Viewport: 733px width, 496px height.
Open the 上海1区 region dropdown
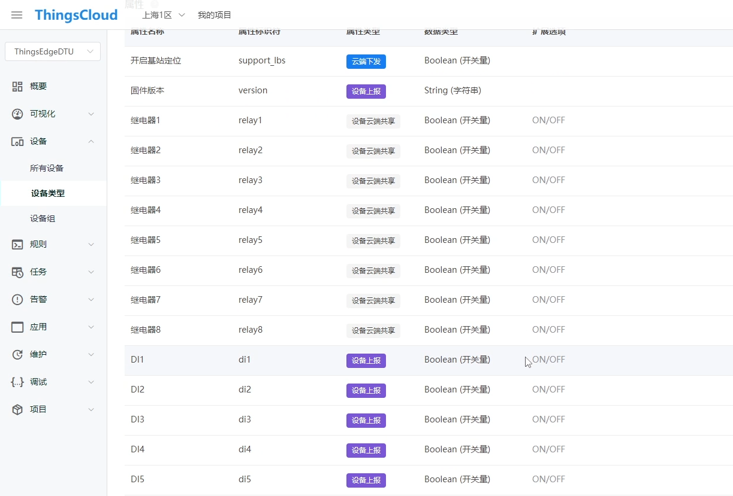tap(164, 15)
